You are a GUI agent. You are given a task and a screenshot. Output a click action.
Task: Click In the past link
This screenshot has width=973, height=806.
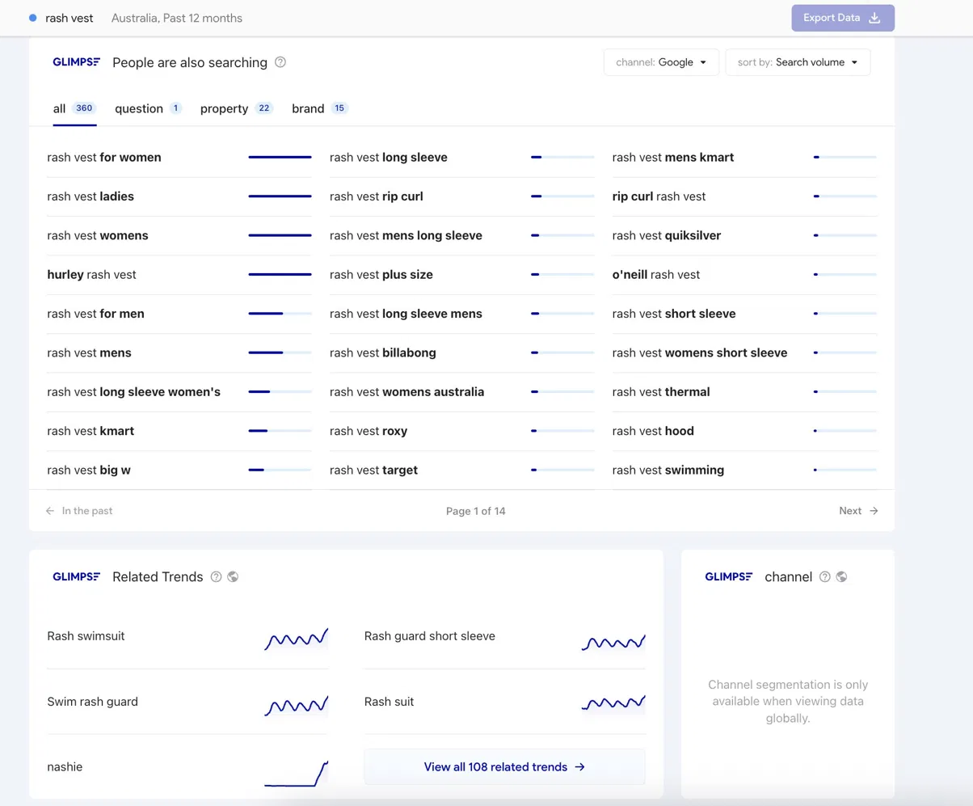tap(79, 511)
